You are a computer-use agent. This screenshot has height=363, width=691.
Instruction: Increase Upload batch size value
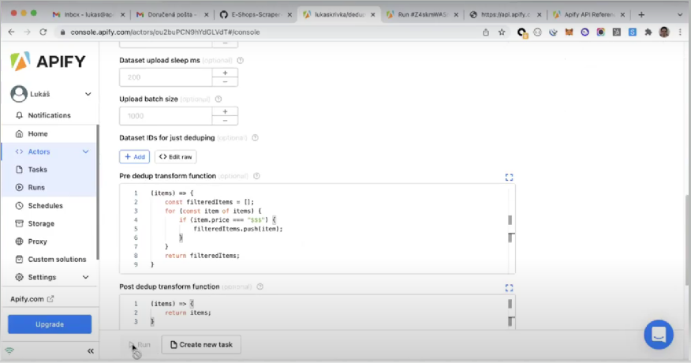click(x=225, y=111)
